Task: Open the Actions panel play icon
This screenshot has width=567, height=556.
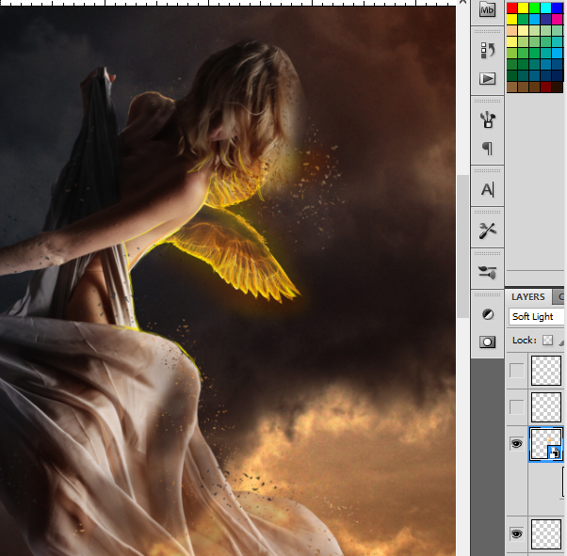Action: 487,79
